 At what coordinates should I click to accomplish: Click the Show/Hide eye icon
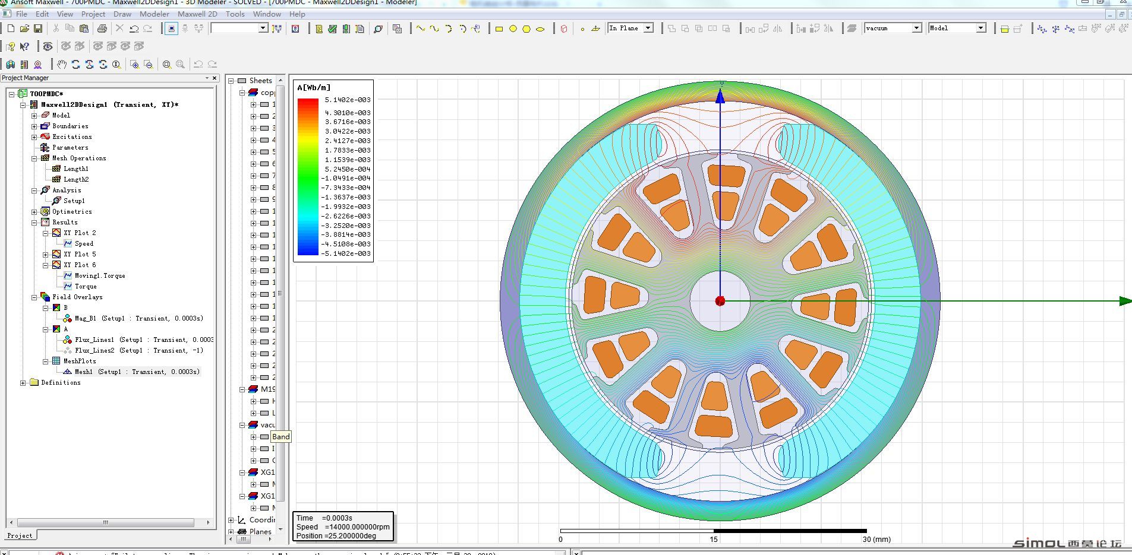(x=48, y=46)
